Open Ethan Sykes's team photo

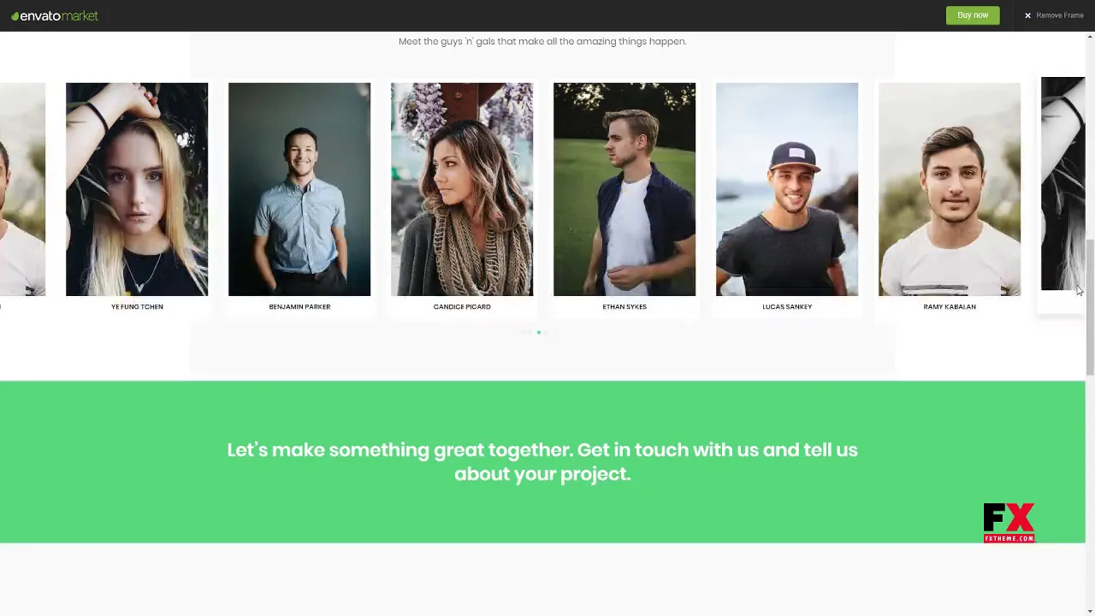[x=624, y=189]
